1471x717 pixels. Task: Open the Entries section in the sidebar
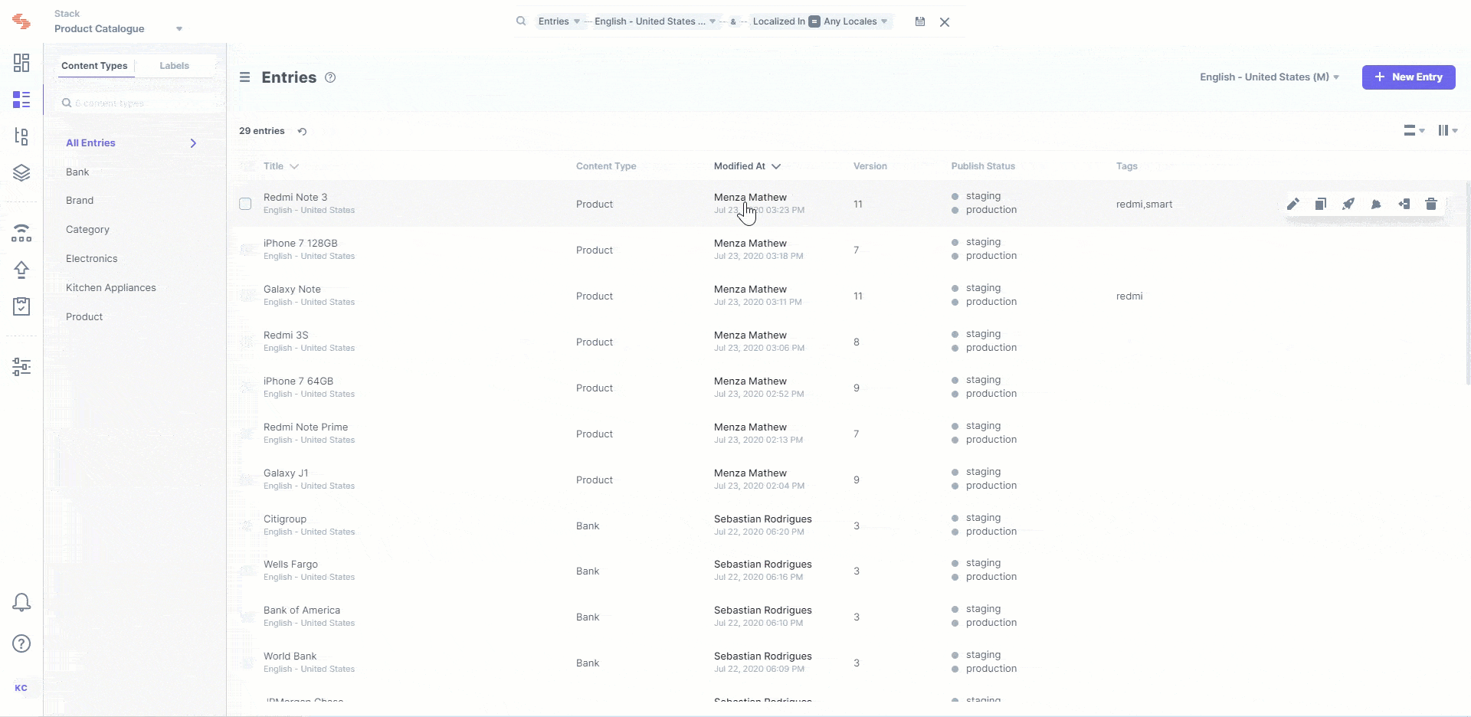[x=21, y=100]
